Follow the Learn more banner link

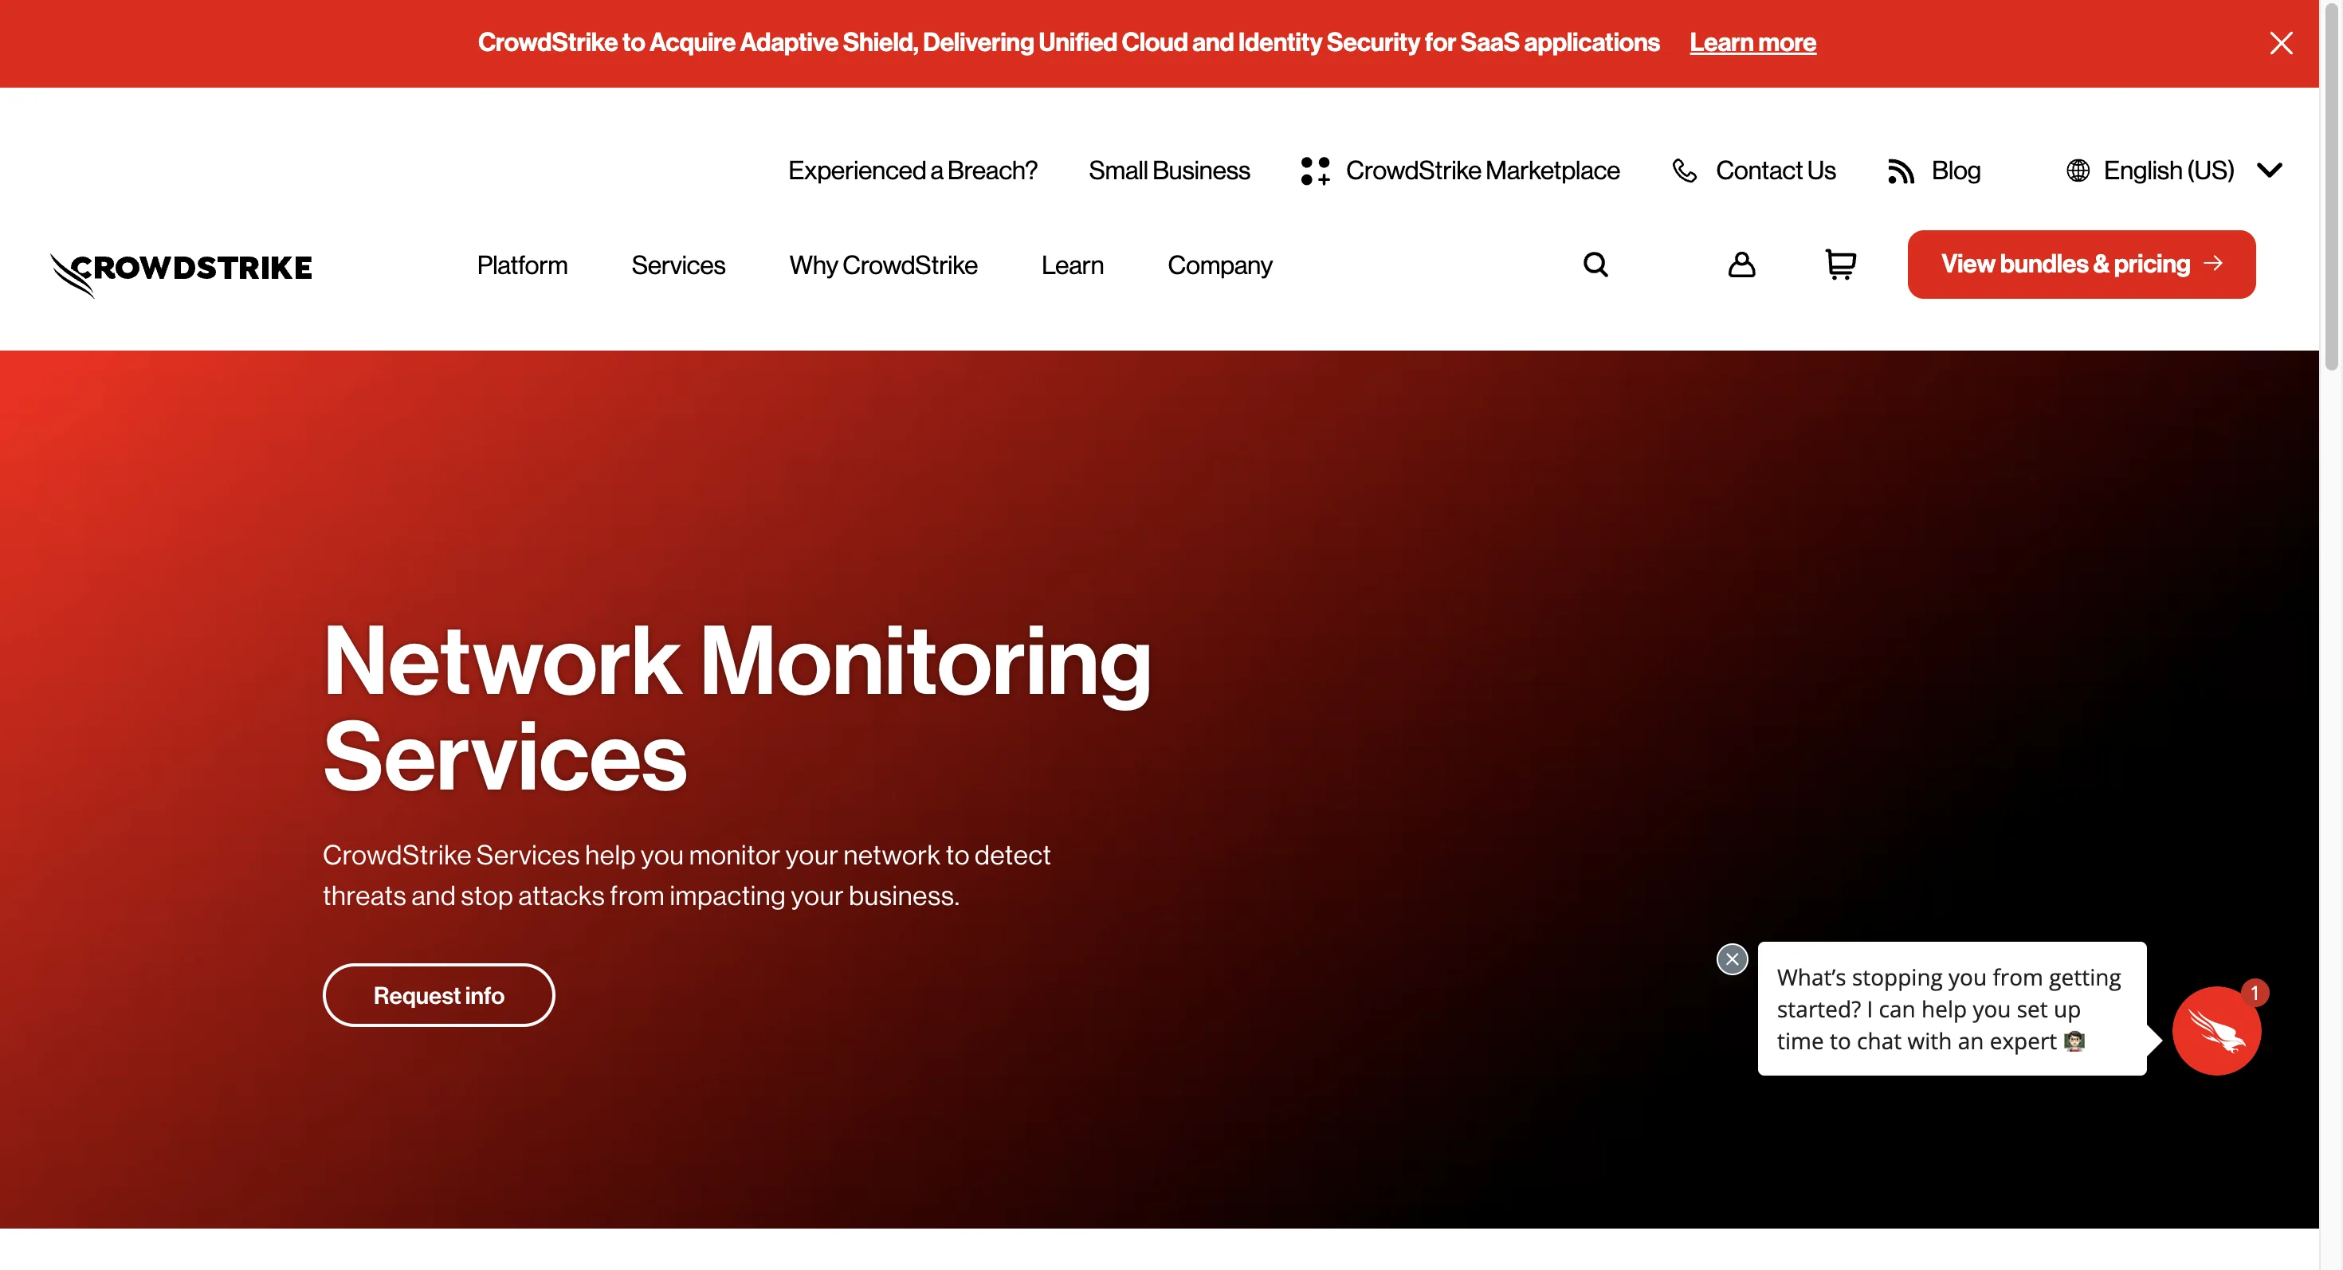tap(1752, 43)
